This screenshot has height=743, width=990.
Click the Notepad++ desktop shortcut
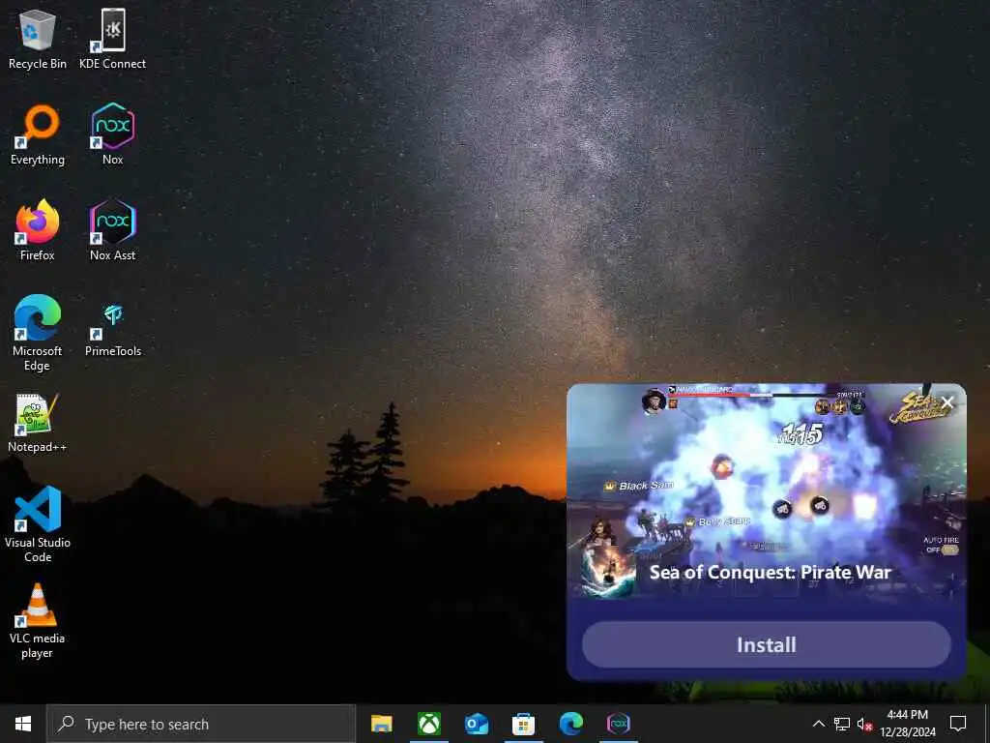(38, 424)
